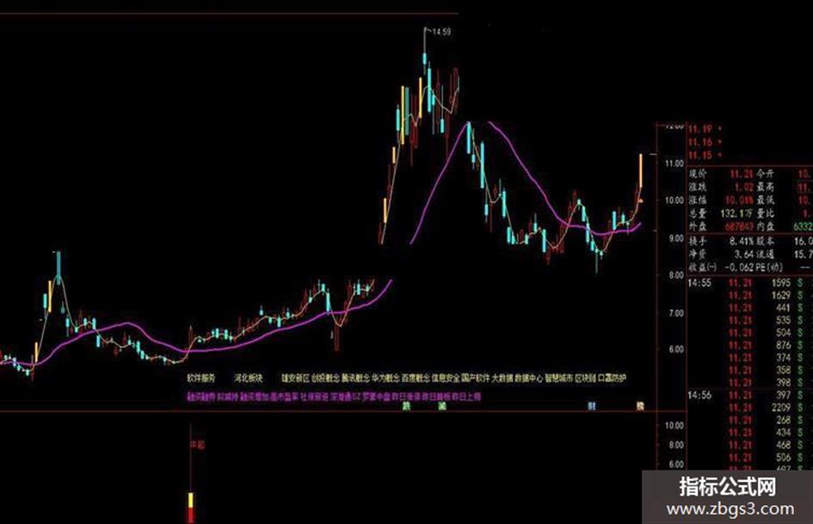The width and height of the screenshot is (813, 524).
Task: Click the latest orange limit-up candle
Action: tap(641, 170)
